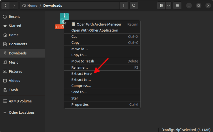This screenshot has width=213, height=132.
Task: Open the search files magnifier
Action: pyautogui.click(x=134, y=6)
